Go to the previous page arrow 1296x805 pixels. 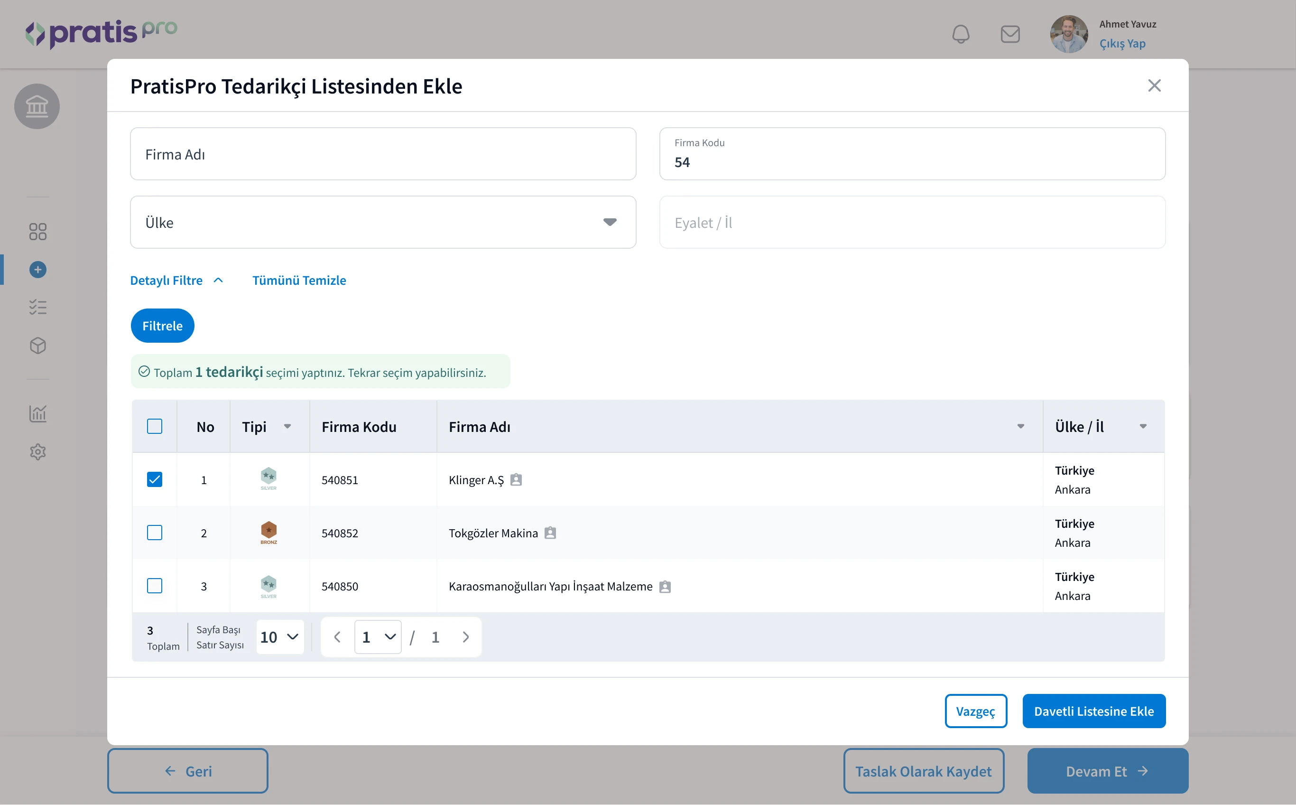click(337, 637)
